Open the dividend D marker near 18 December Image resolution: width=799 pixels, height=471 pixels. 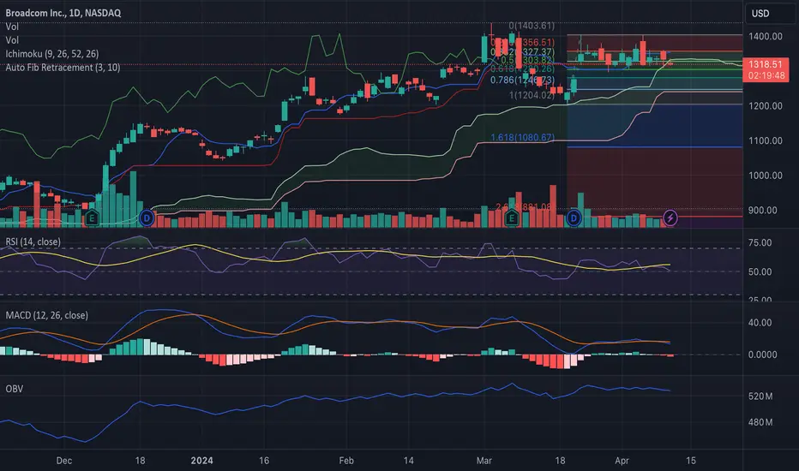[x=147, y=219]
